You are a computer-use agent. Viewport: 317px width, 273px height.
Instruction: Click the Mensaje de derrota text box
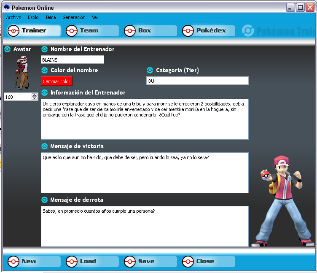point(145,226)
